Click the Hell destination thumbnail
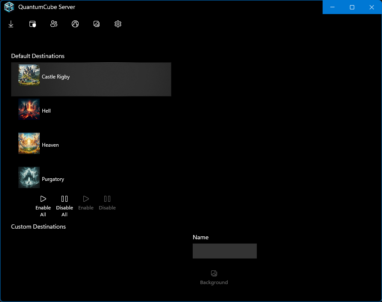Screen dimensions: 382x302 coord(29,109)
